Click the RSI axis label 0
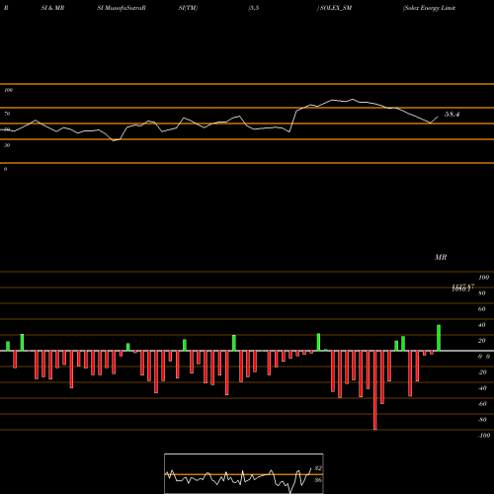Image resolution: width=494 pixels, height=494 pixels. pos(5,169)
